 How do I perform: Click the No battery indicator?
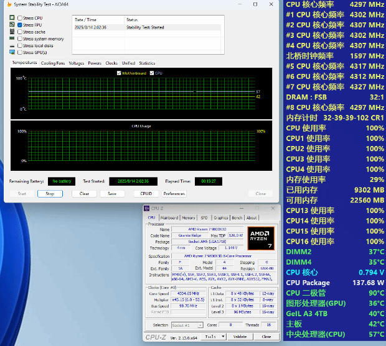click(62, 181)
